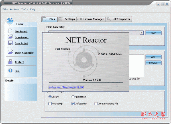Click the Files tab page icon

tap(44, 19)
